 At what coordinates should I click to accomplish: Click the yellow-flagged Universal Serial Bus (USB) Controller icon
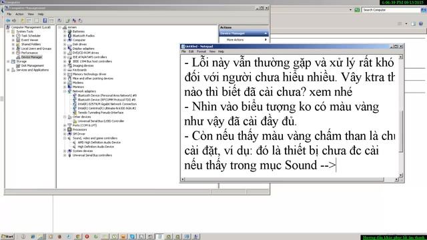pyautogui.click(x=75, y=121)
